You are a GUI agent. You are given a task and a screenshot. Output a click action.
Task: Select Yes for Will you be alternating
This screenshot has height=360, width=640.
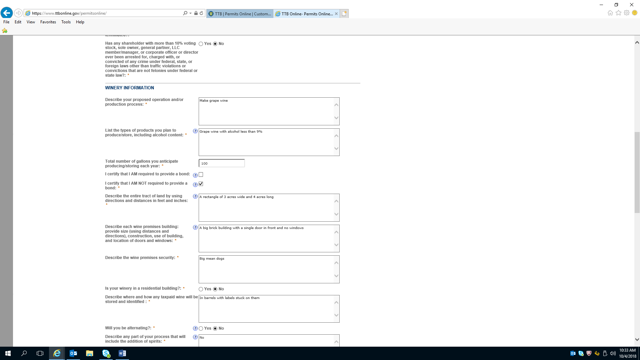pos(201,328)
